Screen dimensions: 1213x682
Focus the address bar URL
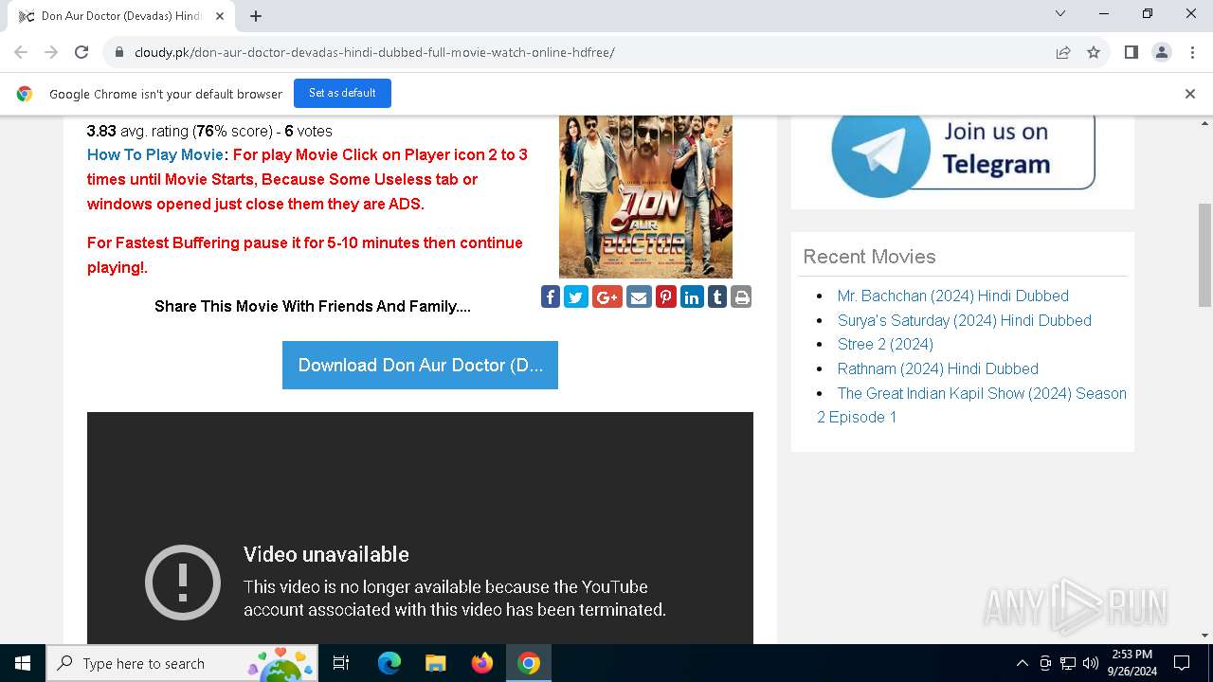[x=374, y=52]
